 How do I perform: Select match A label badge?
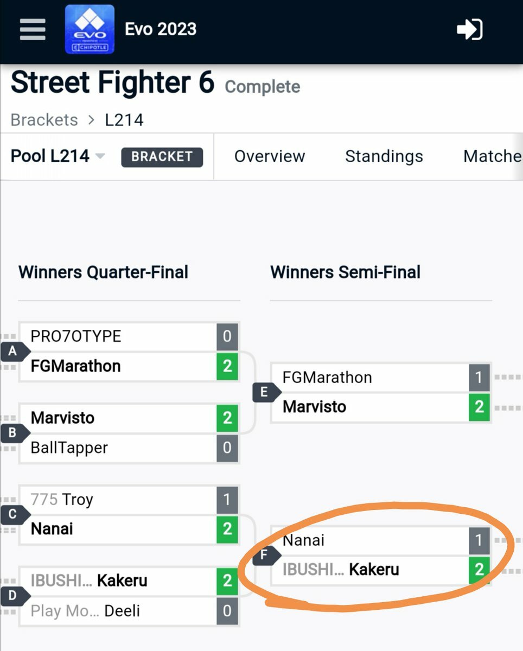tap(14, 352)
